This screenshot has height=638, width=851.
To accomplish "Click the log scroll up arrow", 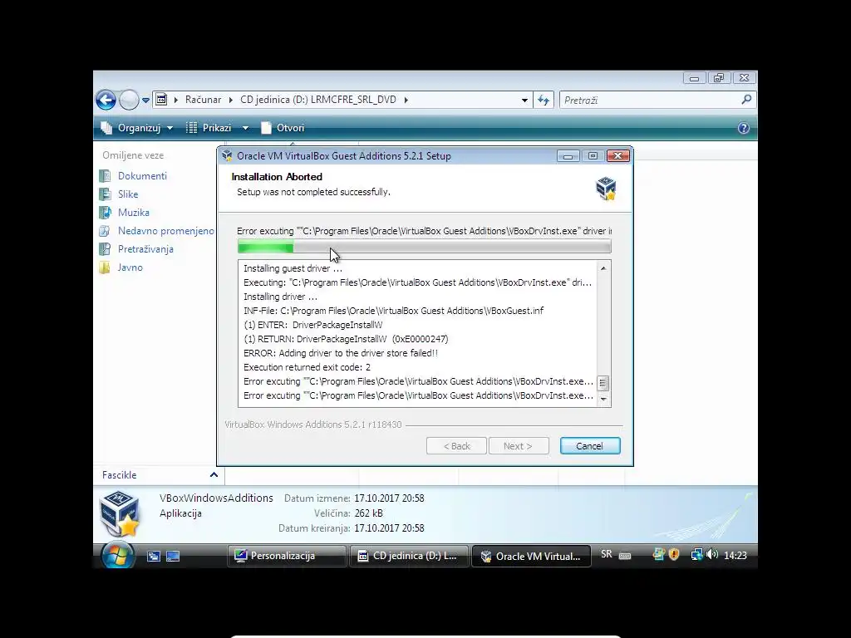I will pyautogui.click(x=603, y=268).
